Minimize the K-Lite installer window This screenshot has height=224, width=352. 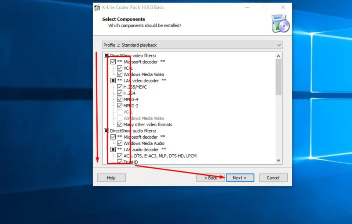click(x=247, y=7)
